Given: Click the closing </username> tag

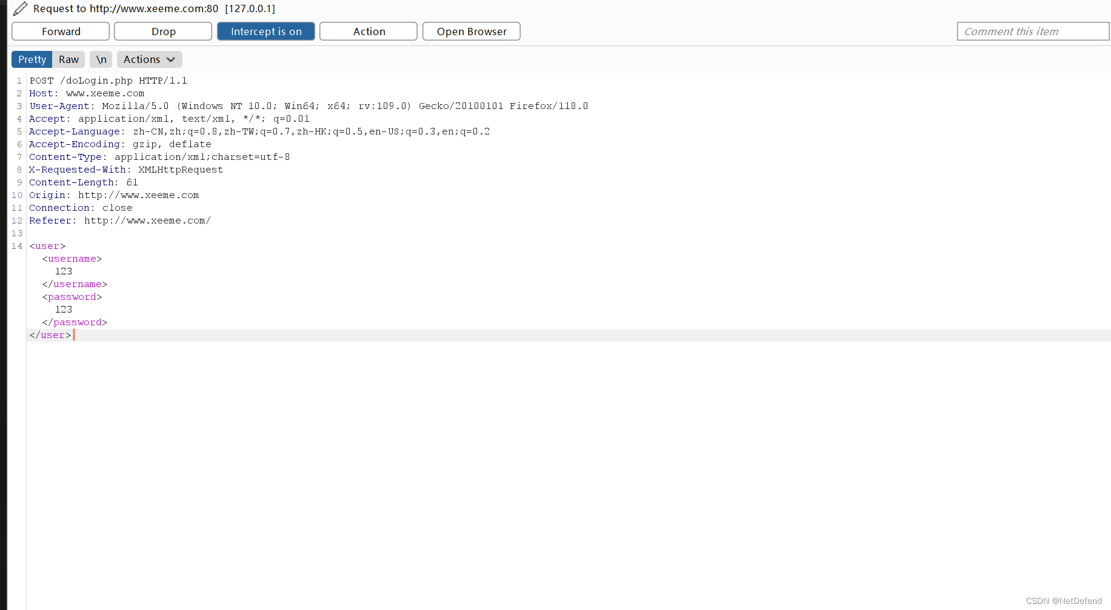Looking at the screenshot, I should (x=75, y=284).
